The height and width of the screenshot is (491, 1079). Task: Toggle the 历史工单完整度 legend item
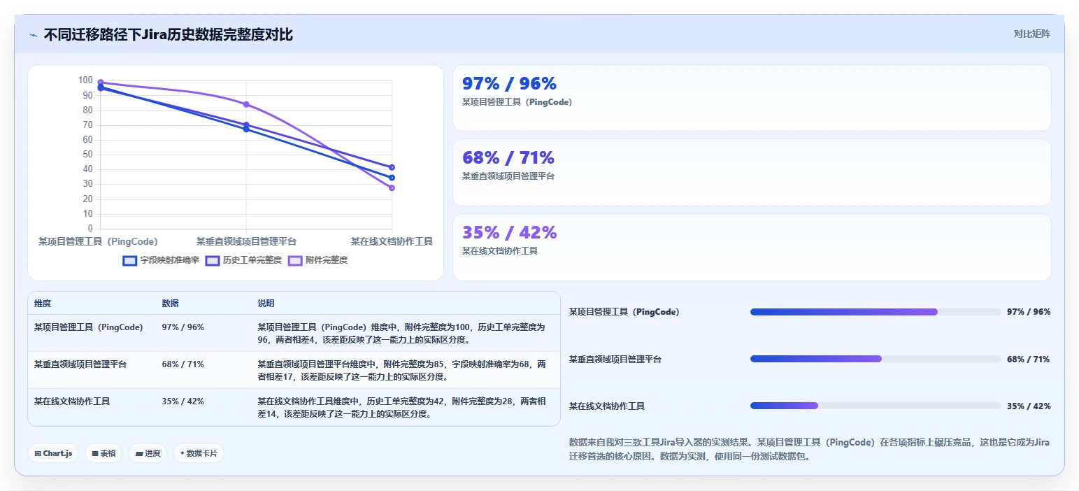coord(243,260)
